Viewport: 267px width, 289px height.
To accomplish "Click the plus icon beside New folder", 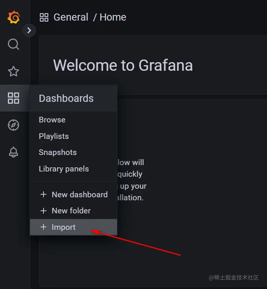I will 43,211.
